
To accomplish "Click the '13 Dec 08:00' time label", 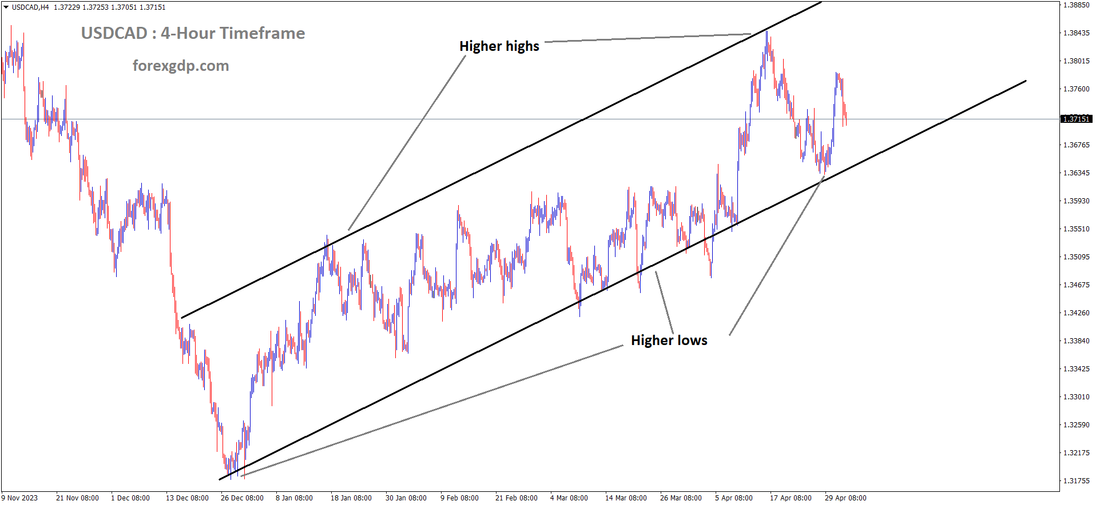I will coord(187,498).
